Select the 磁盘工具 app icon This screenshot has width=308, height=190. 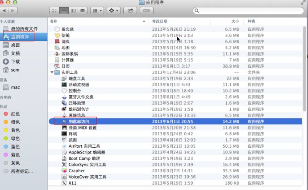pyautogui.click(x=64, y=78)
